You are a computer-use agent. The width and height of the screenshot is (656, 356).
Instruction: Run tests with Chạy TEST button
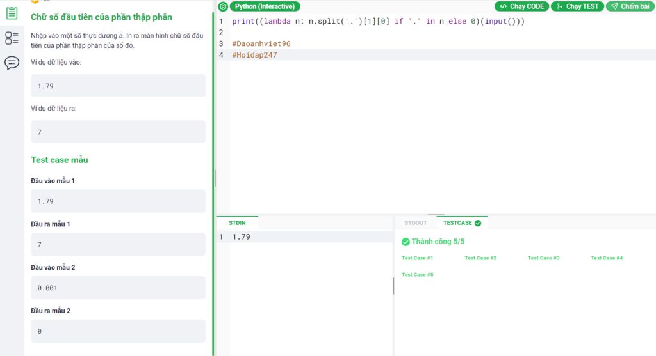577,6
